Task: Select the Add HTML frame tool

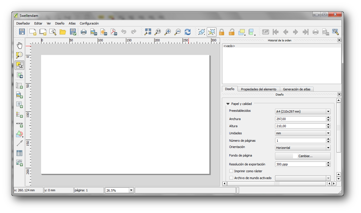Action: (x=19, y=163)
